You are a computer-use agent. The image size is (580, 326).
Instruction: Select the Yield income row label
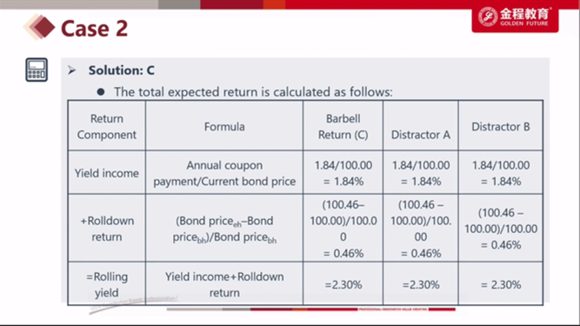click(x=107, y=173)
